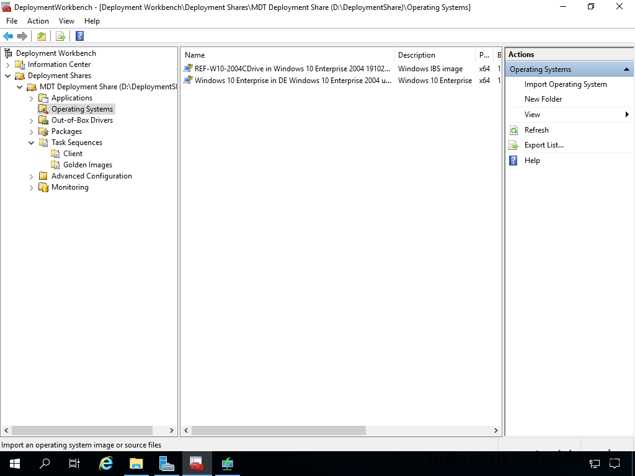
Task: Open the File menu
Action: [x=12, y=21]
